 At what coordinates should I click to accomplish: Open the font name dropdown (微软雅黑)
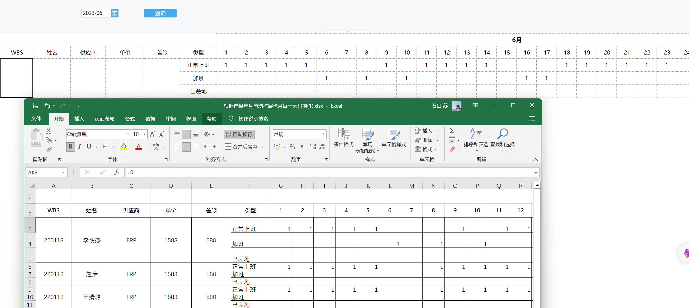pos(128,134)
